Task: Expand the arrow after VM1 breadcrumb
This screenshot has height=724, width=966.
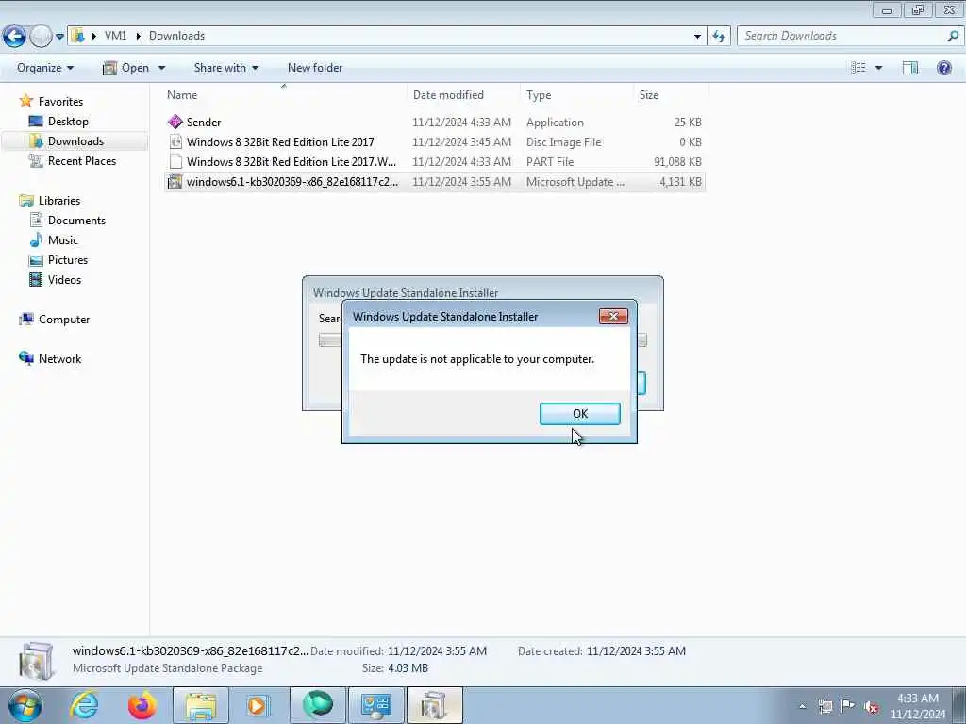Action: [138, 36]
